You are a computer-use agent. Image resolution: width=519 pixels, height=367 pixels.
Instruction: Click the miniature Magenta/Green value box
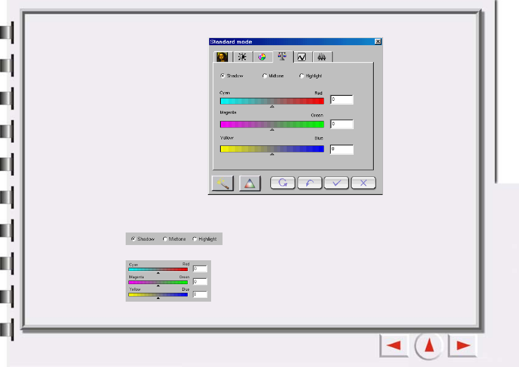tap(200, 282)
